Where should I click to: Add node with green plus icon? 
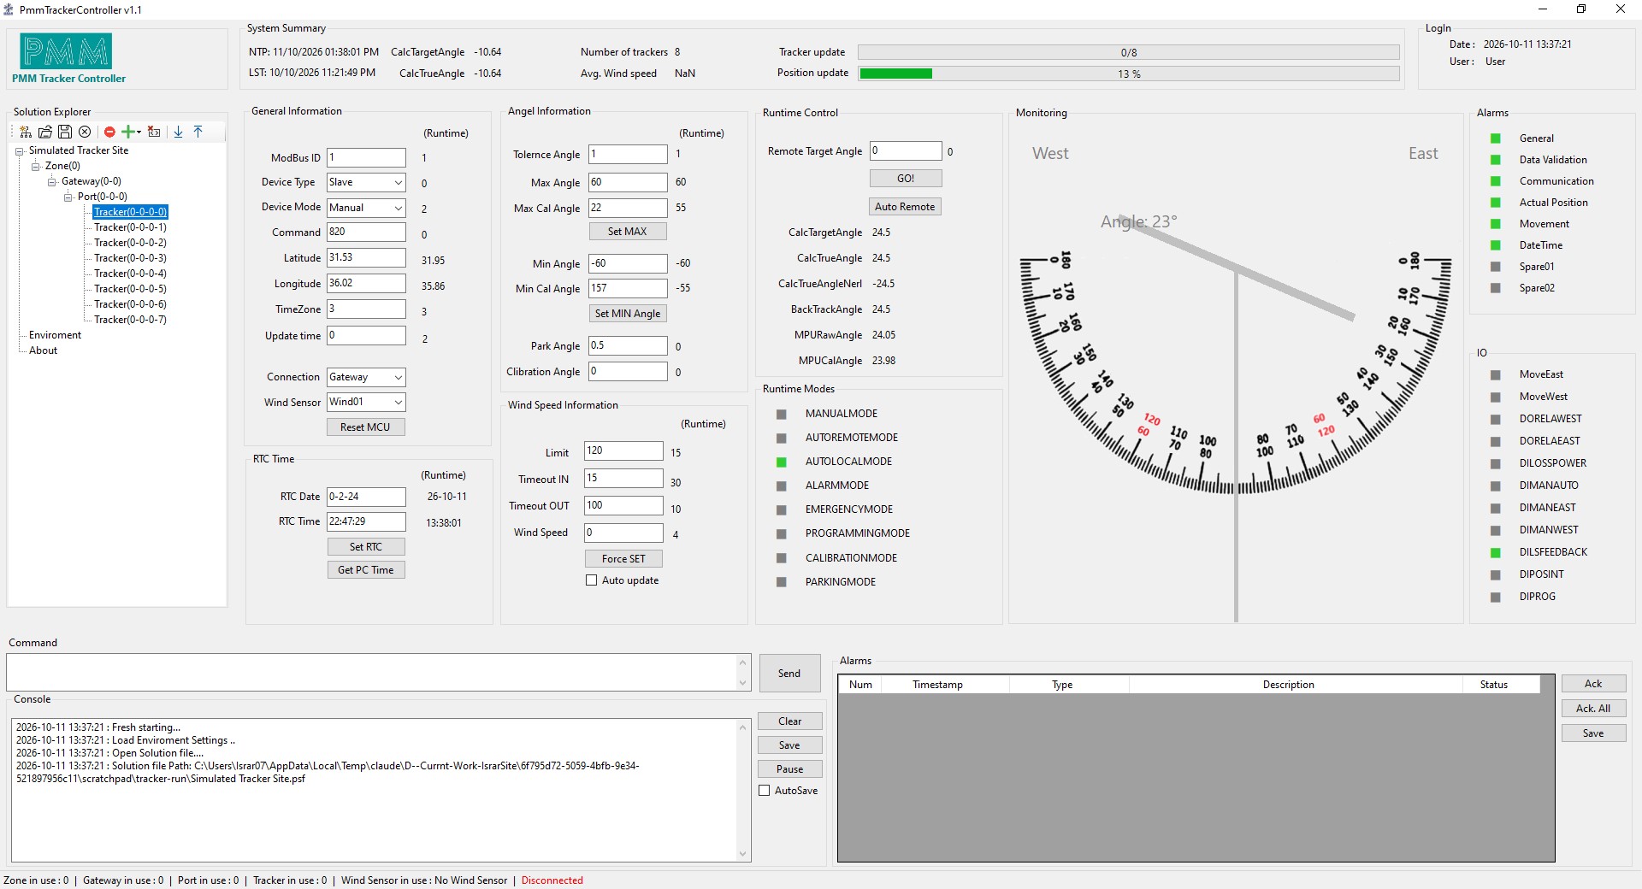coord(128,132)
